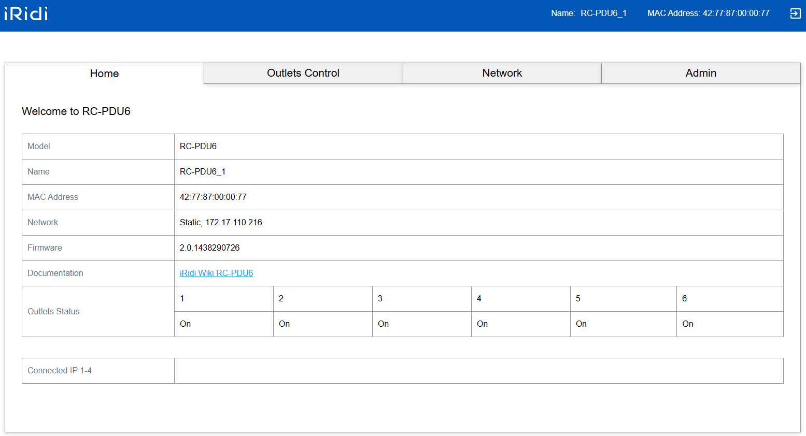Select the Static, 172.17.110.216 value

(221, 223)
